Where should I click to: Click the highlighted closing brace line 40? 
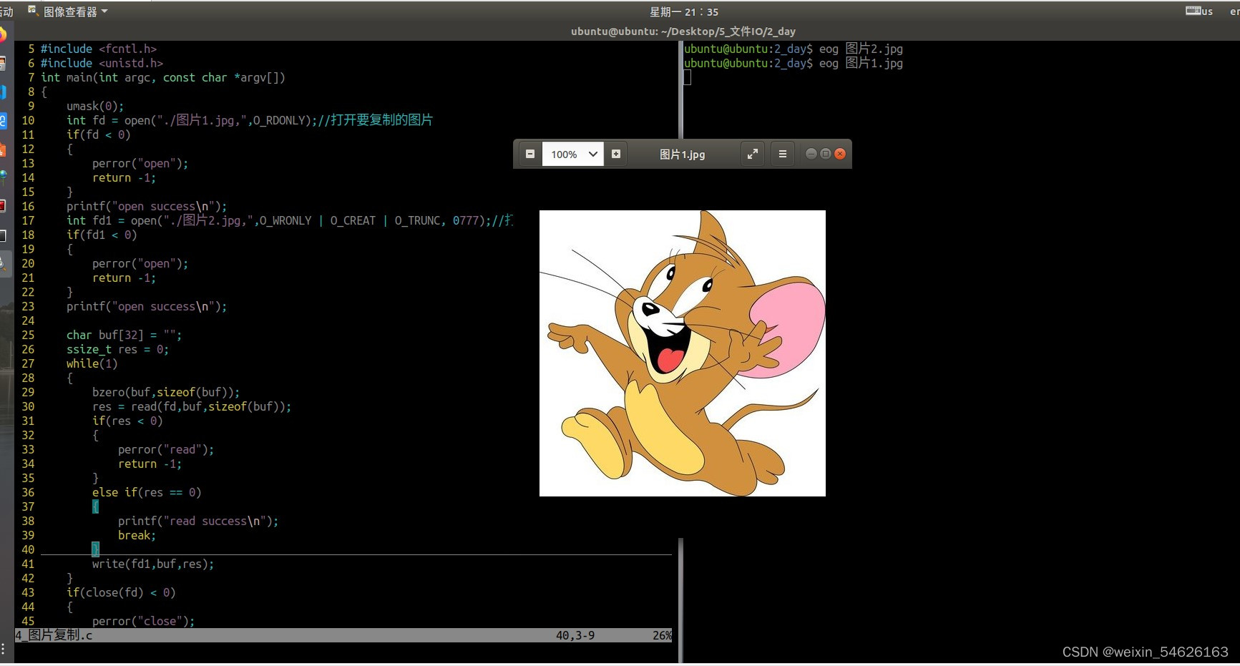point(95,549)
